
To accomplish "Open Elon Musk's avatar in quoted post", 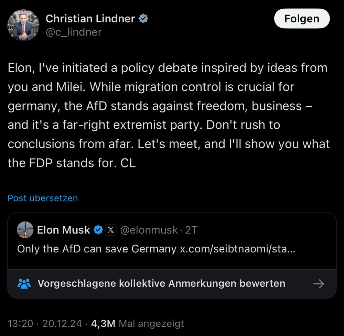I will tap(25, 230).
